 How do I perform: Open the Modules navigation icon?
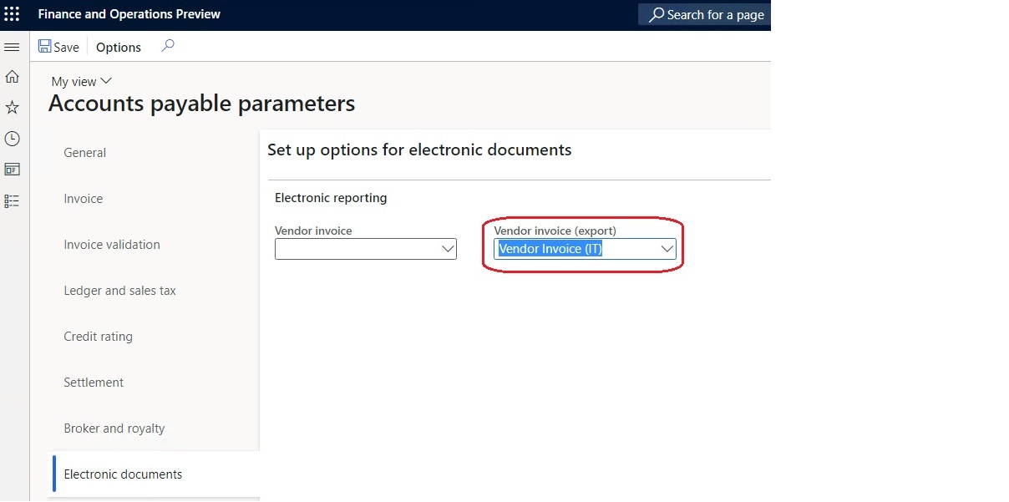[12, 200]
